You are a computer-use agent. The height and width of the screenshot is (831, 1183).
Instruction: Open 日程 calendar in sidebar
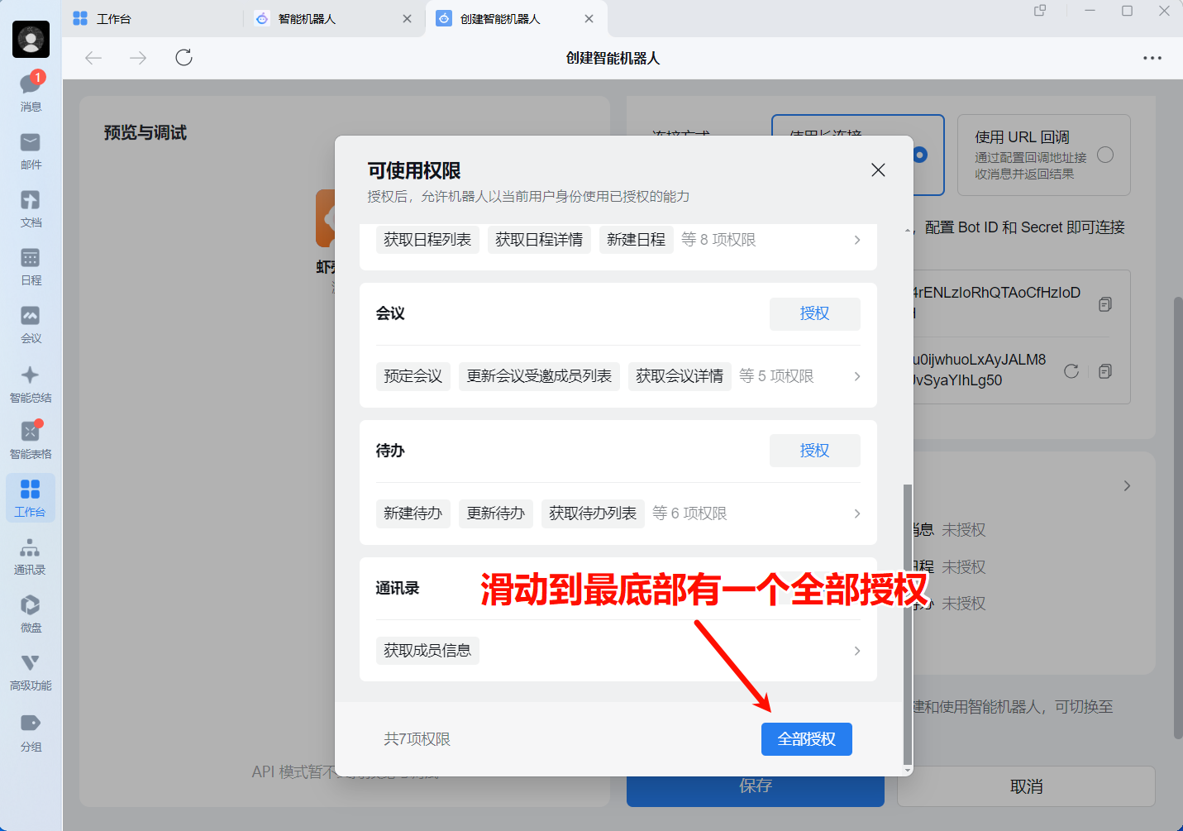click(x=31, y=267)
